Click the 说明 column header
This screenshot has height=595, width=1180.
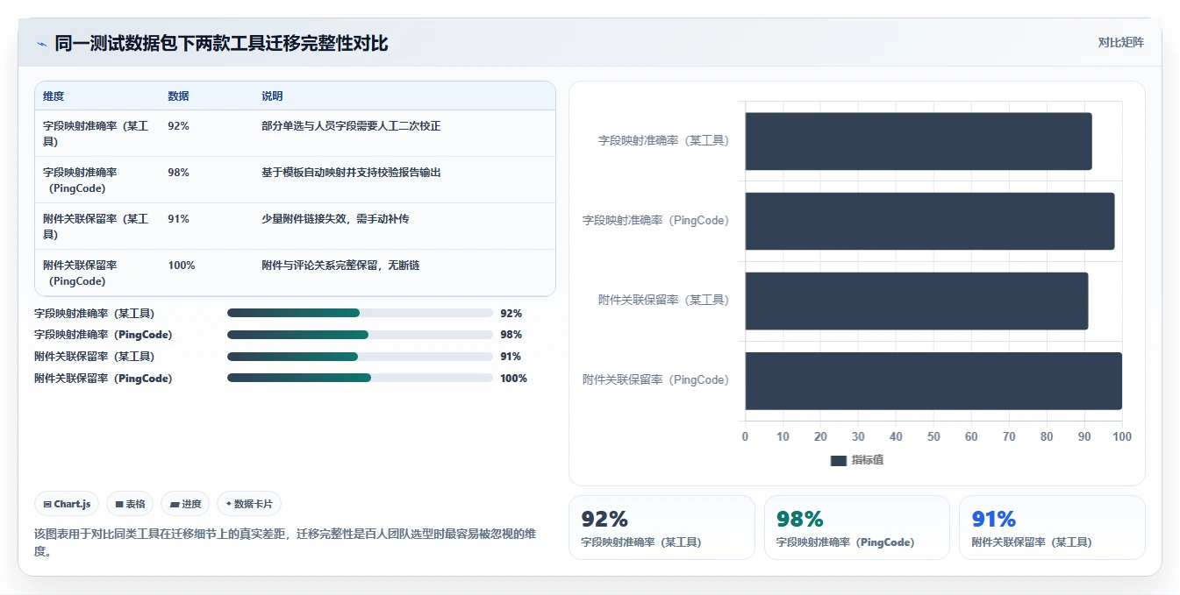272,96
